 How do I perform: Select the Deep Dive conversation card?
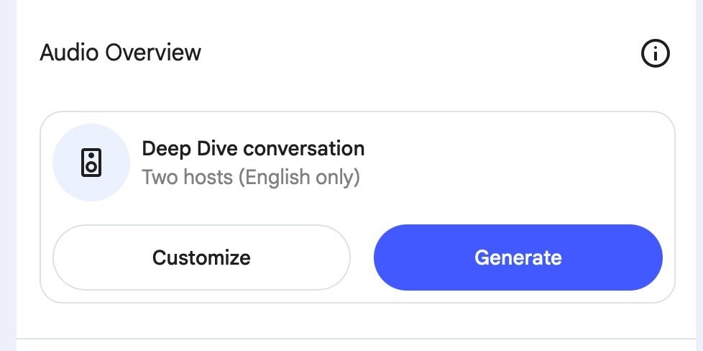[x=357, y=207]
